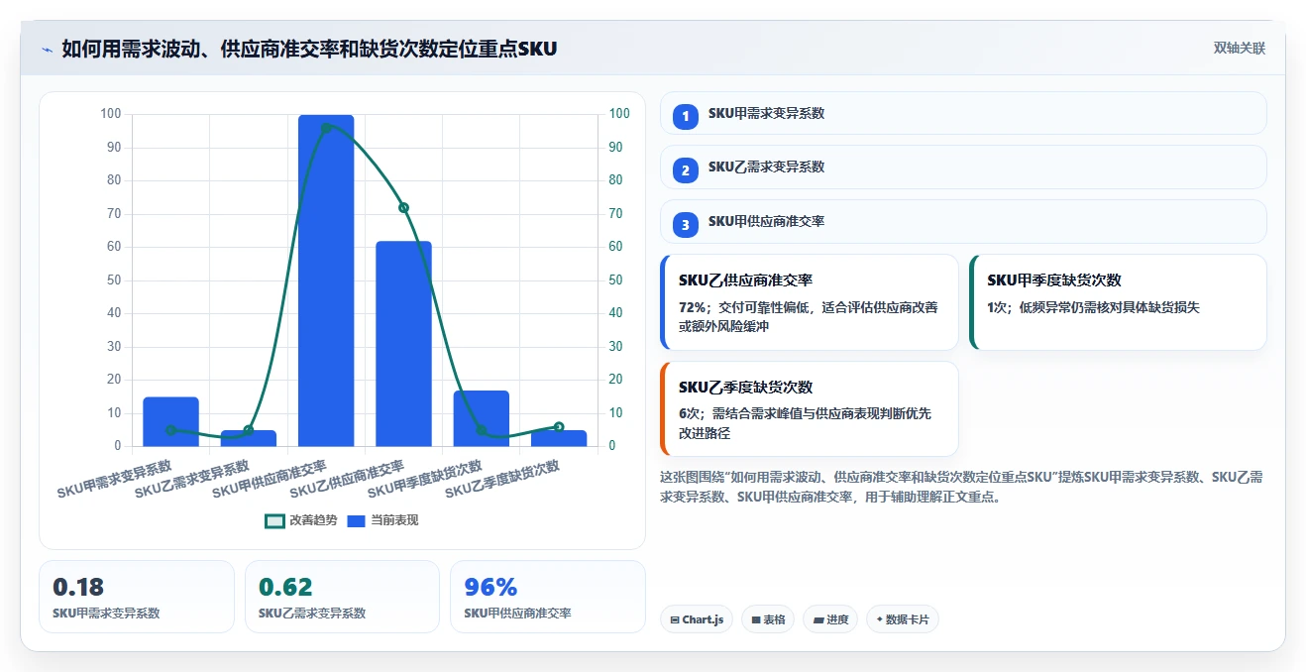Image resolution: width=1306 pixels, height=672 pixels.
Task: Select list row SKU甲供应商准交率
Action: click(x=963, y=221)
